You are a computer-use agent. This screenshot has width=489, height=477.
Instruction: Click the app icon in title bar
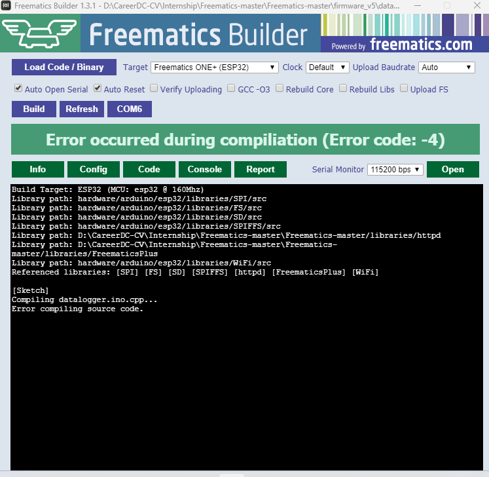6,5
